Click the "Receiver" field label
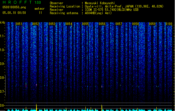Image resolution: width=175 pixels, height=111 pixels. 56,10
